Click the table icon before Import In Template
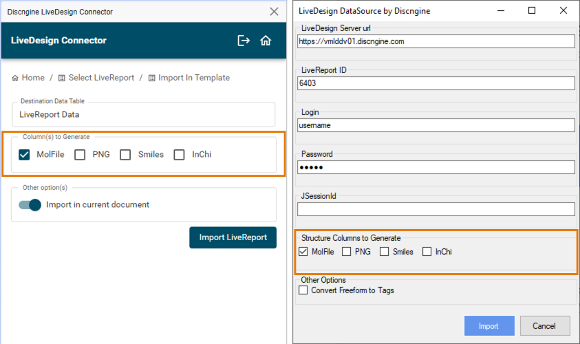The image size is (580, 344). pos(151,78)
